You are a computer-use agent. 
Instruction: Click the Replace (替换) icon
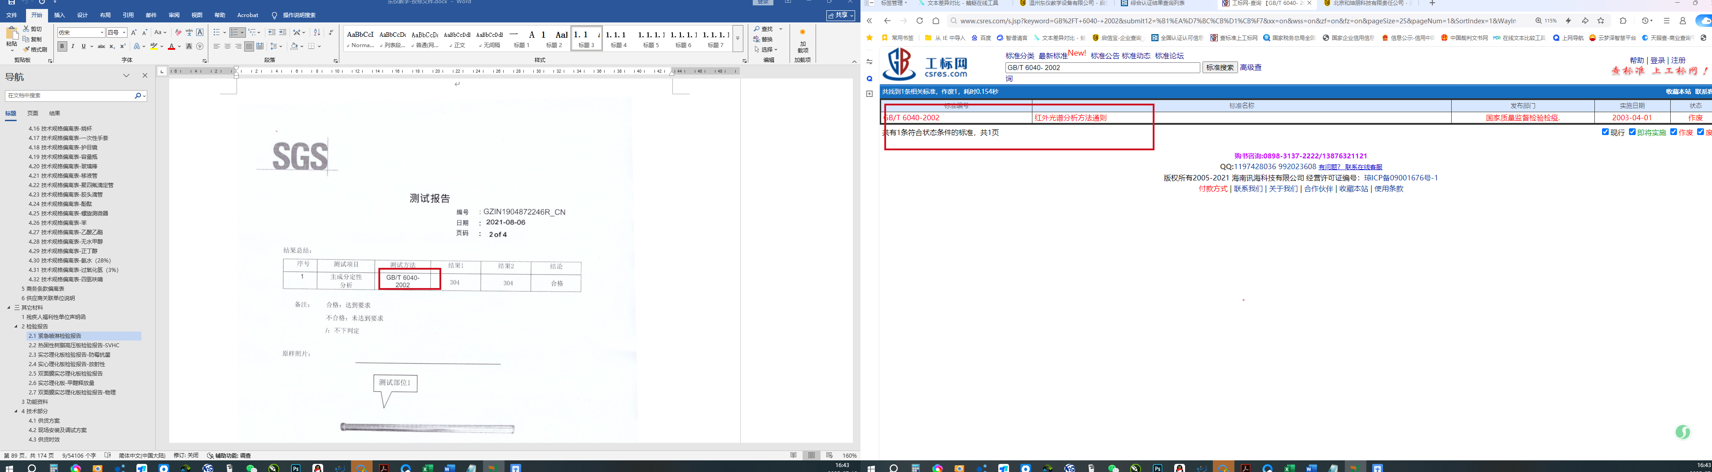click(764, 39)
